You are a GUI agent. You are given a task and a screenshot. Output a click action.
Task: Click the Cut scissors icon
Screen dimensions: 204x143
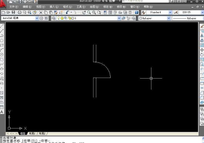[41, 12]
